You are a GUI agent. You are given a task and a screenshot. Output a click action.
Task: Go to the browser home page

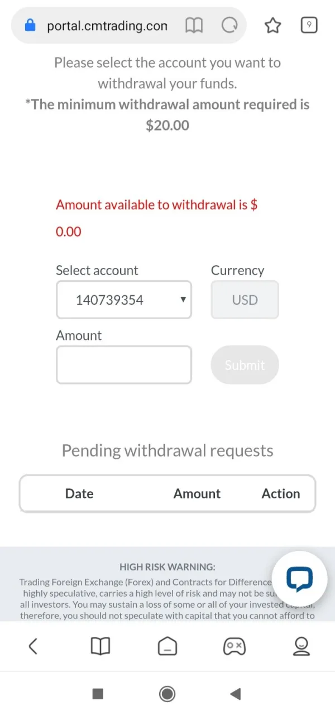(x=167, y=646)
